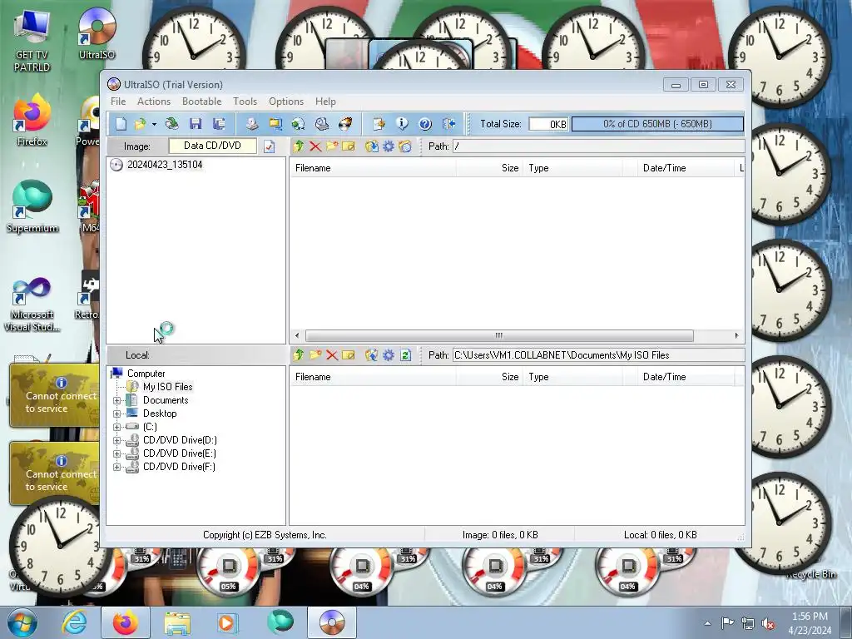Open the Tools menu
The height and width of the screenshot is (639, 852).
[x=245, y=102]
